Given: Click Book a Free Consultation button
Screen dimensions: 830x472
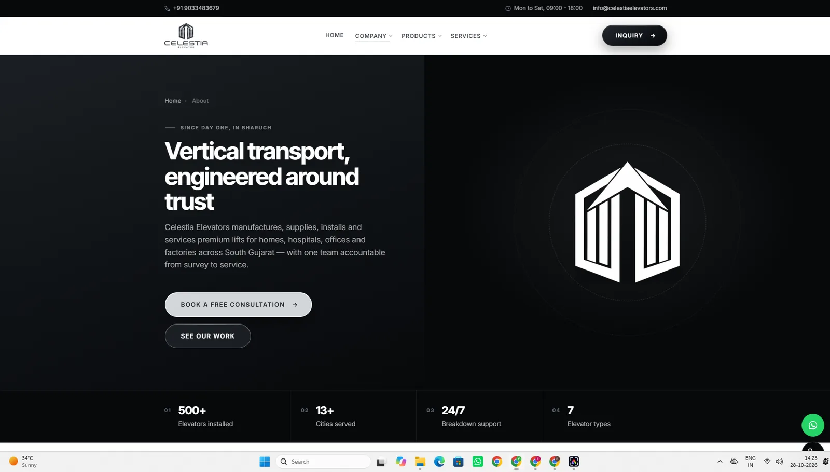Looking at the screenshot, I should click(238, 305).
